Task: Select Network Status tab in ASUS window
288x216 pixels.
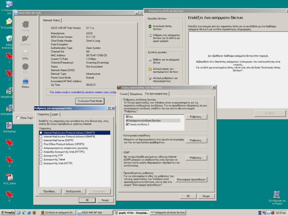Action: (x=51, y=20)
